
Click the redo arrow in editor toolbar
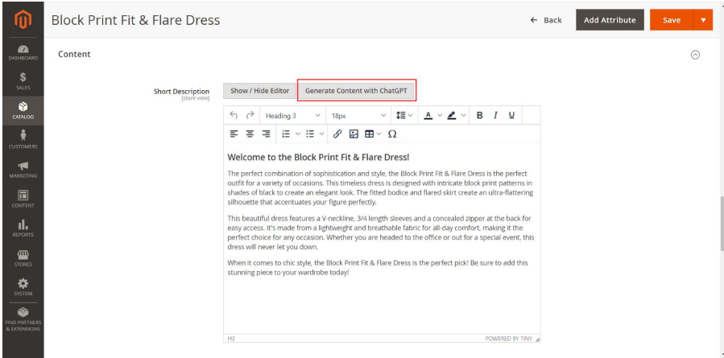tap(250, 116)
